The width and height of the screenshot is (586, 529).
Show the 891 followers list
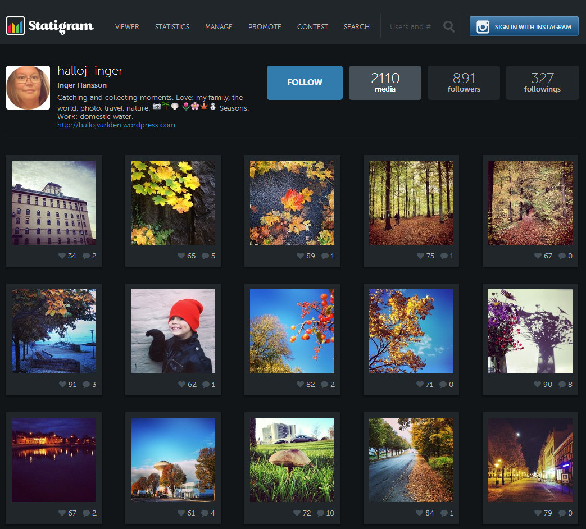[464, 83]
